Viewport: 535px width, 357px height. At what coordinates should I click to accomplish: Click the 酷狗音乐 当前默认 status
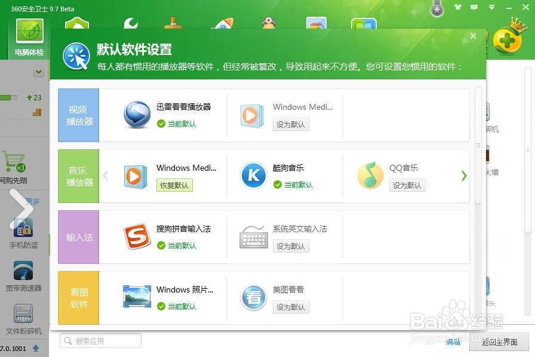click(x=293, y=184)
